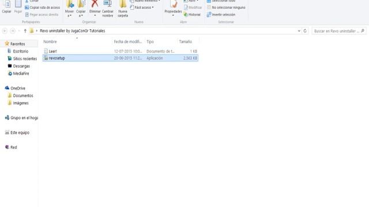The image size is (369, 207).
Task: Open Propiedades of the selected file
Action: coord(173,8)
